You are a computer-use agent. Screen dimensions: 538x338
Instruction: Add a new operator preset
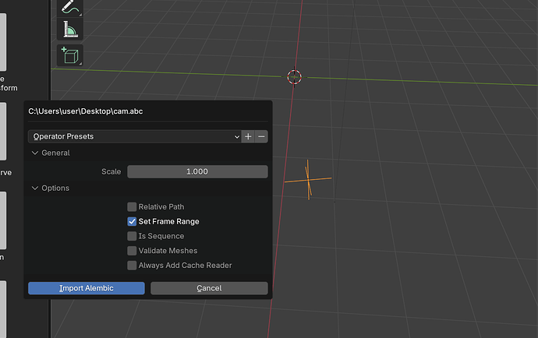[x=248, y=136]
